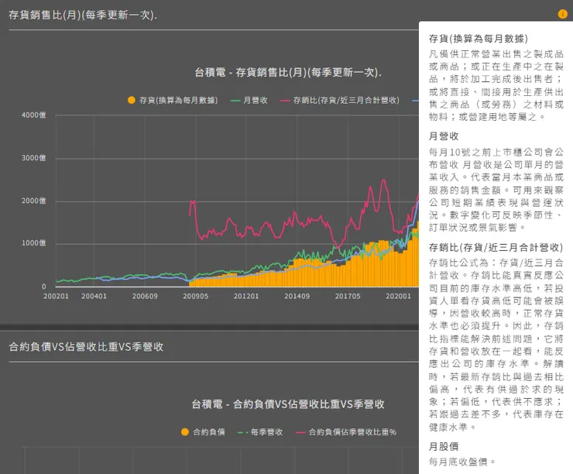Click tooltip heading 月股價

pos(444,447)
